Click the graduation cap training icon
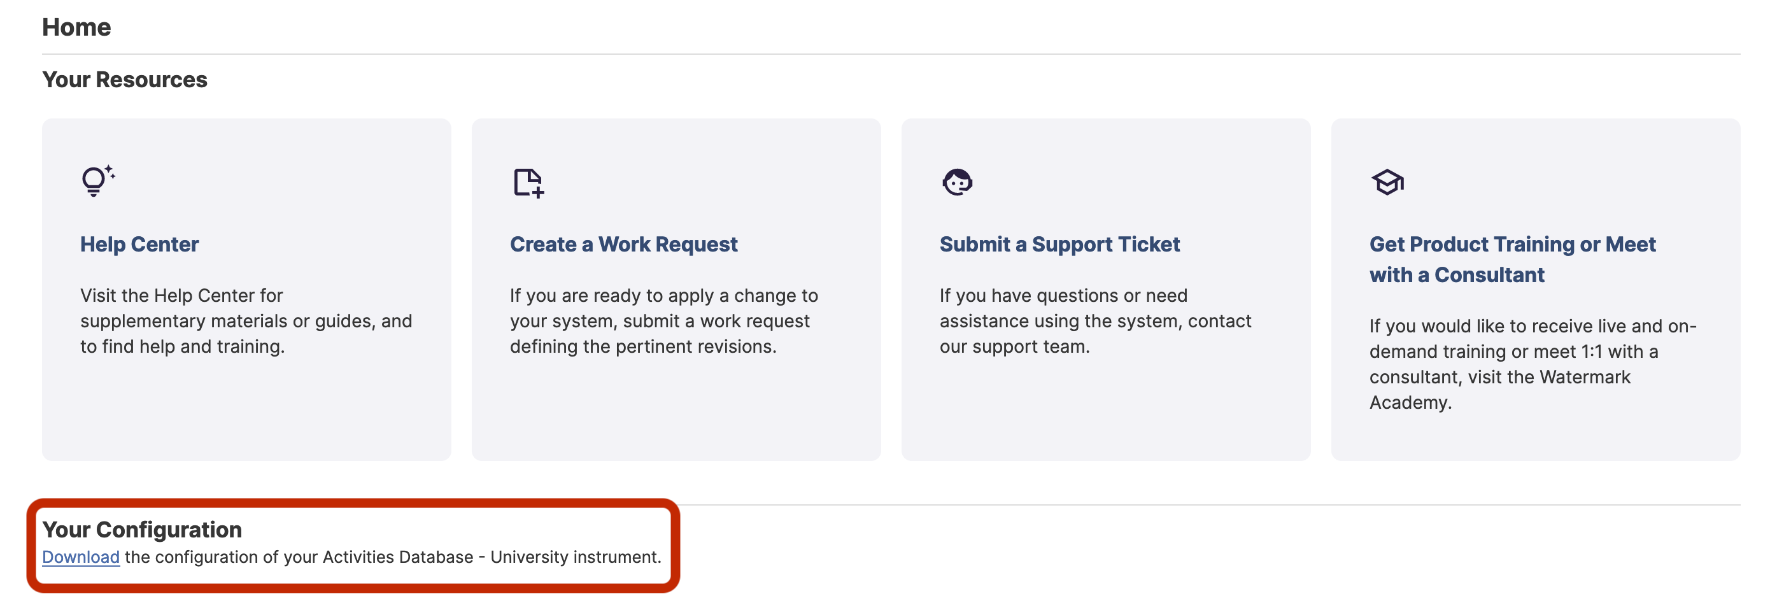The width and height of the screenshot is (1770, 610). click(1387, 183)
